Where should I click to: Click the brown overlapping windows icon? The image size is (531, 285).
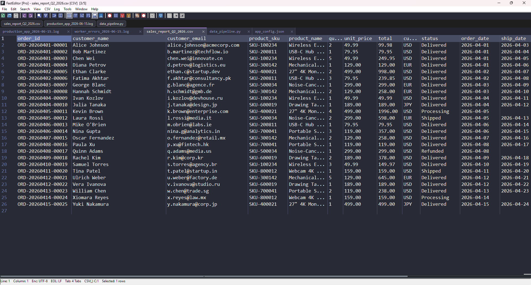pos(137,16)
